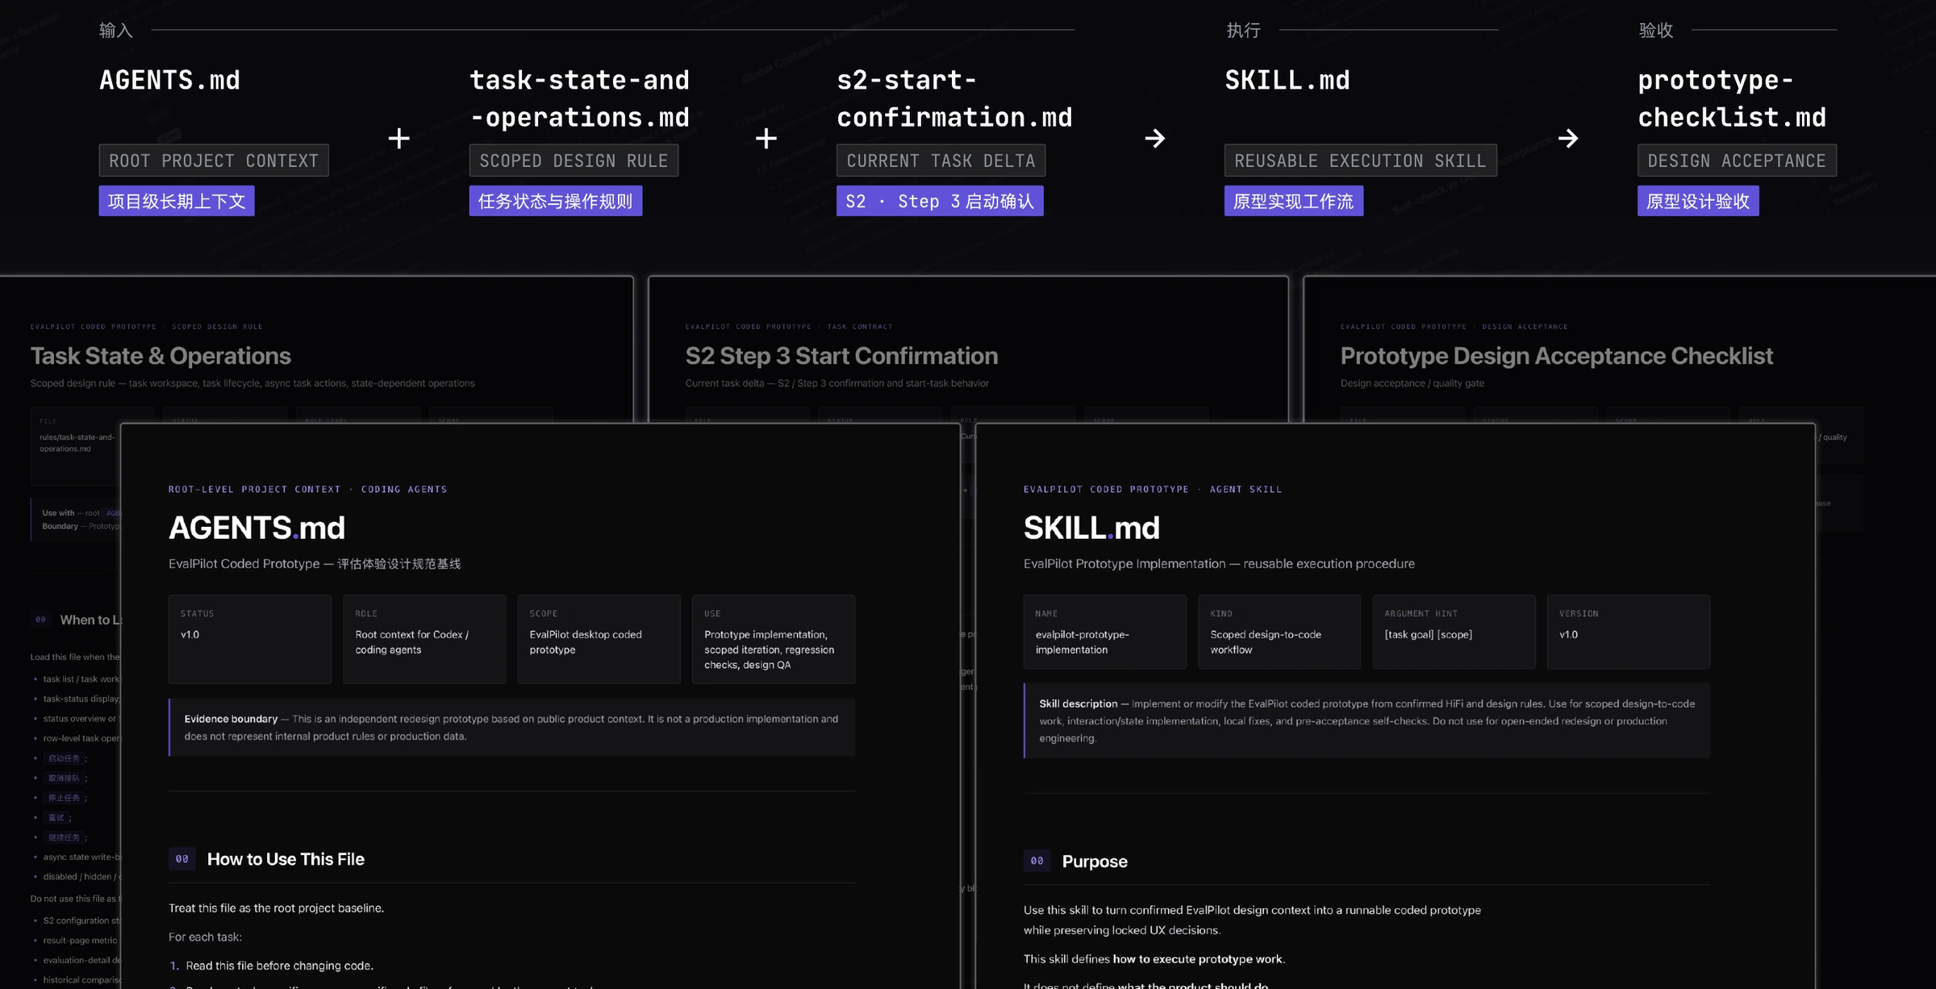Image resolution: width=1936 pixels, height=989 pixels.
Task: Select the SCOPED DESIGN RULE tag
Action: (x=574, y=161)
